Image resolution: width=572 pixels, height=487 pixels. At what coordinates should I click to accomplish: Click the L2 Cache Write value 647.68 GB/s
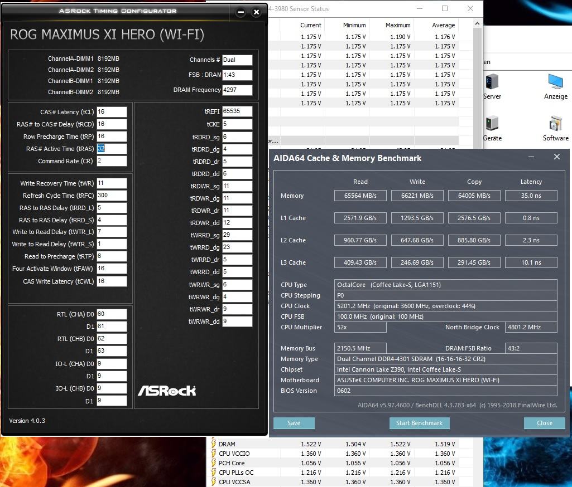(417, 240)
